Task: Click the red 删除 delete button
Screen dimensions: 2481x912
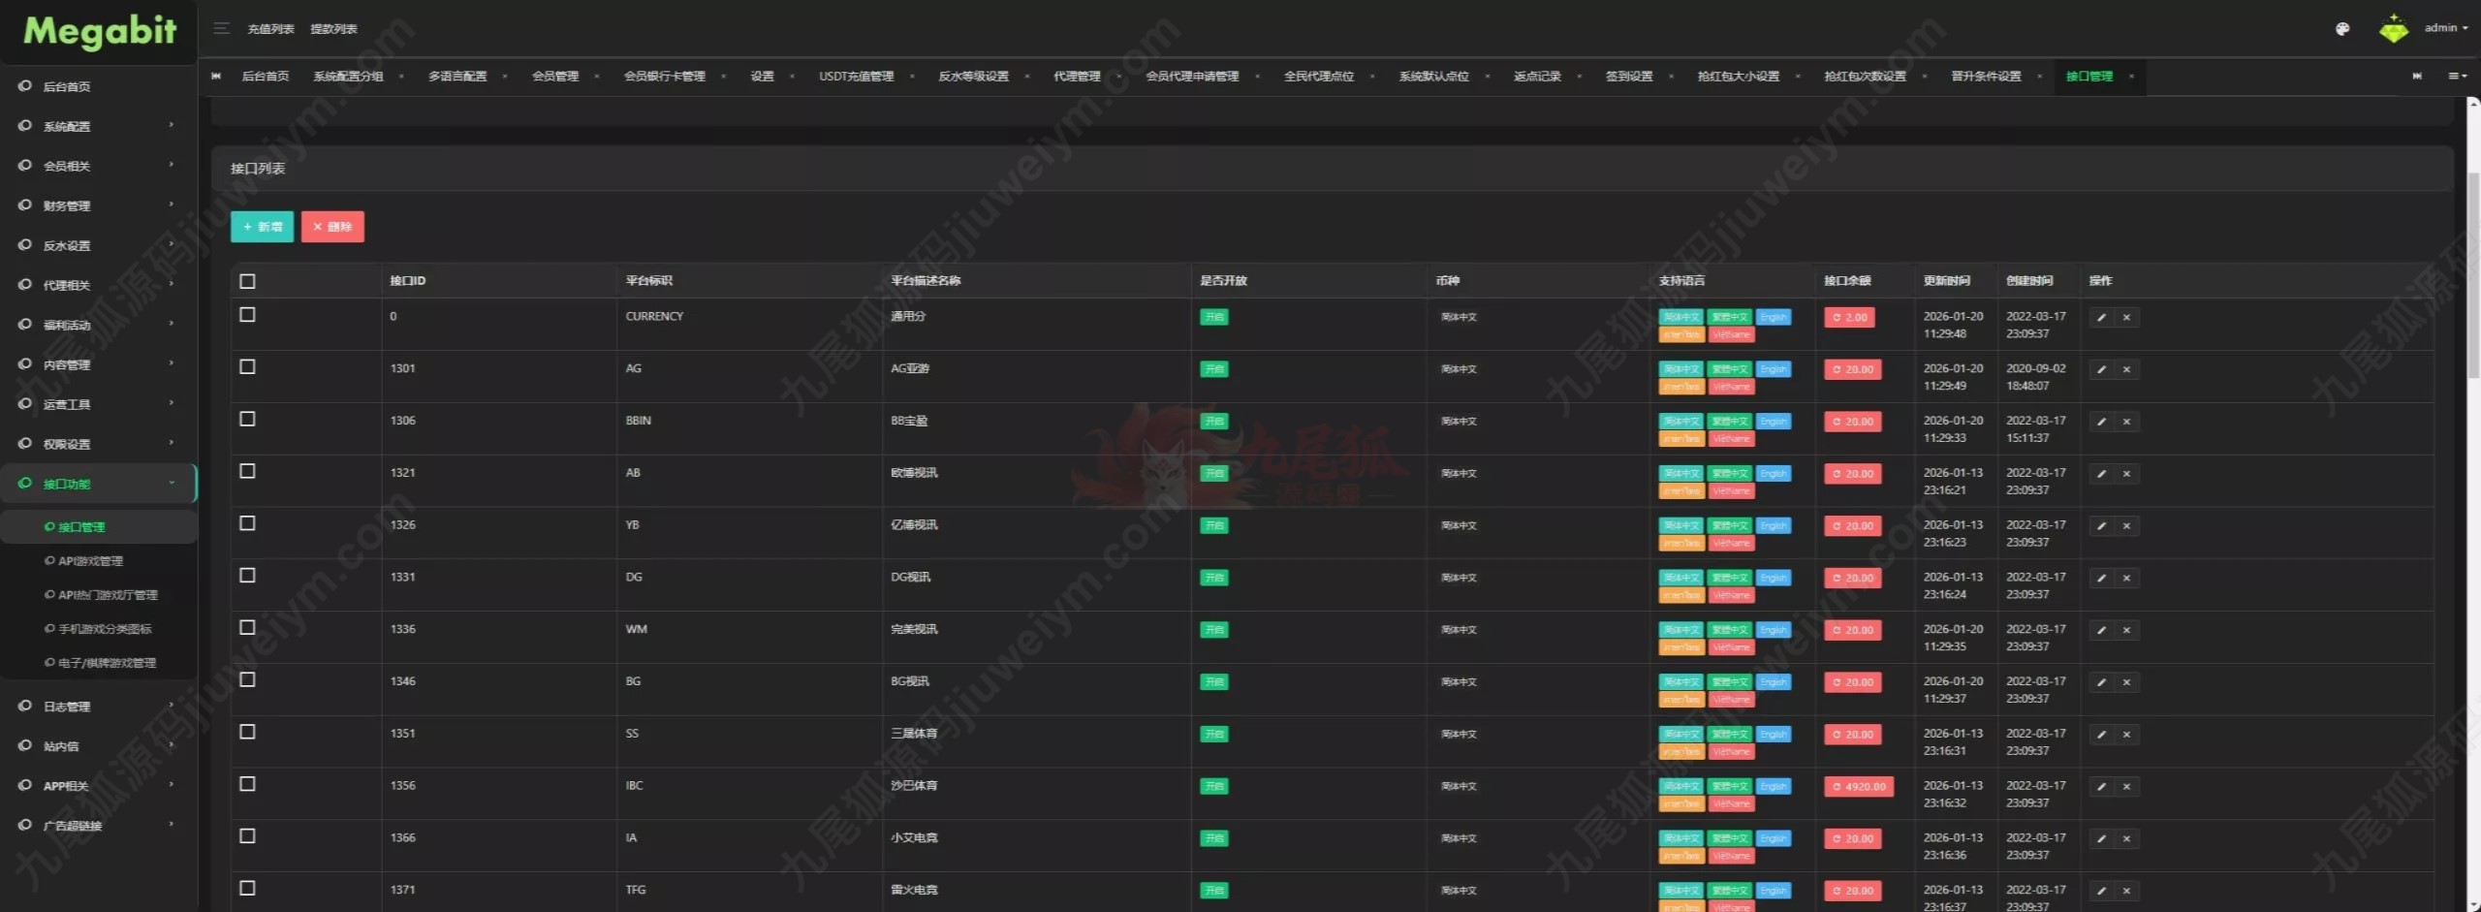Action: pyautogui.click(x=332, y=227)
